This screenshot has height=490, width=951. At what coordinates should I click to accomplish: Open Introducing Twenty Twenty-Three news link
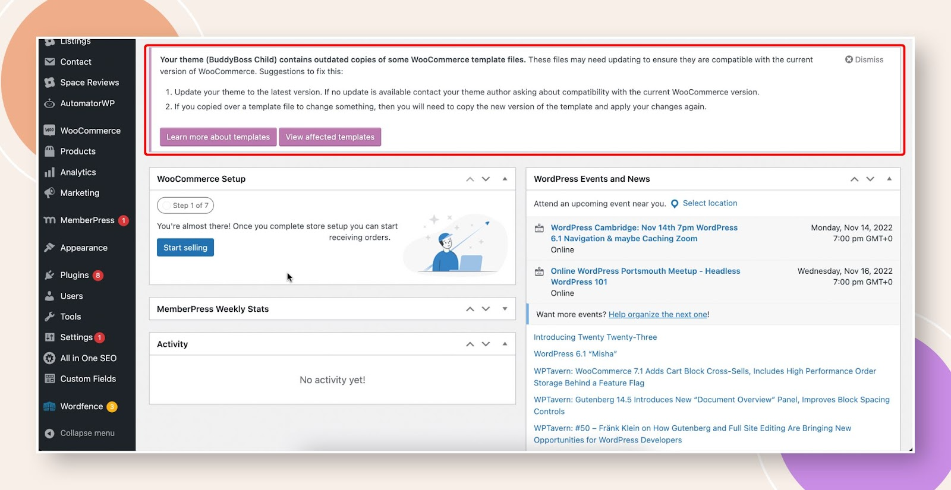tap(595, 337)
